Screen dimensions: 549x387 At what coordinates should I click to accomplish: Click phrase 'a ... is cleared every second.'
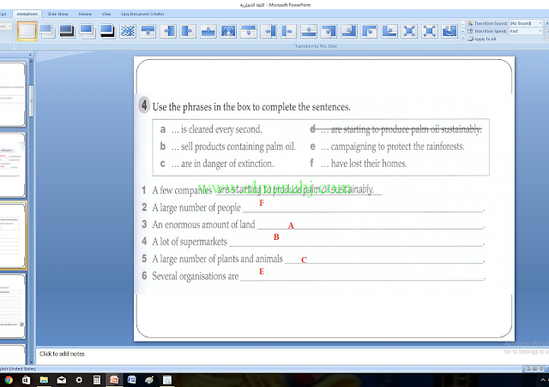pyautogui.click(x=211, y=129)
